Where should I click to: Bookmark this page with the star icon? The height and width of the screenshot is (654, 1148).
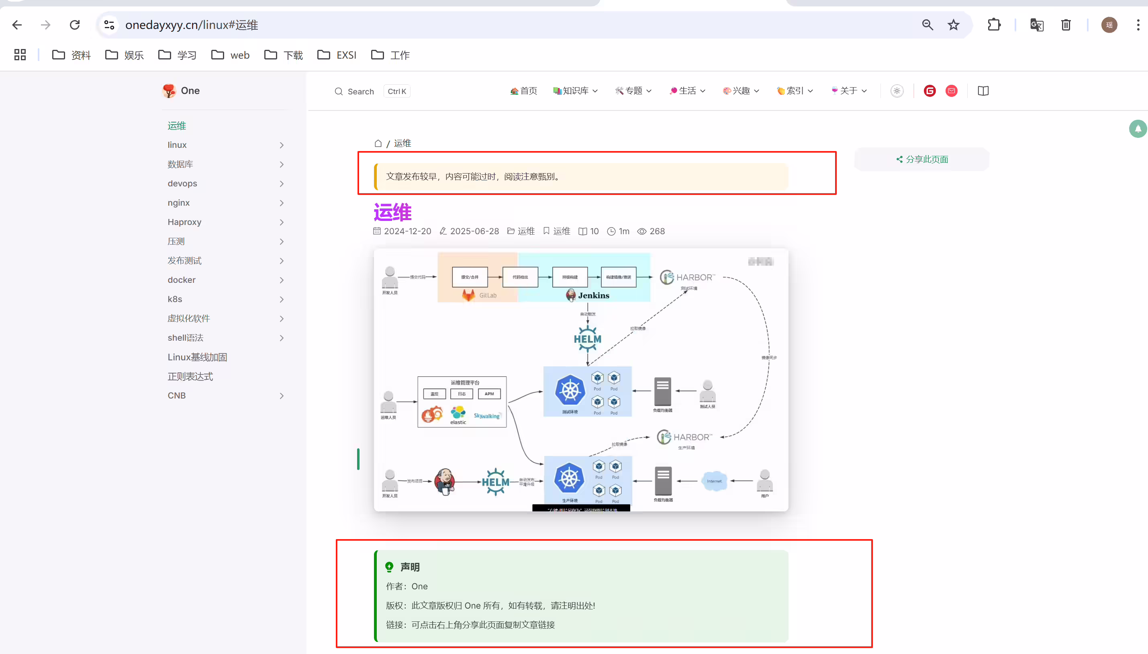point(953,25)
